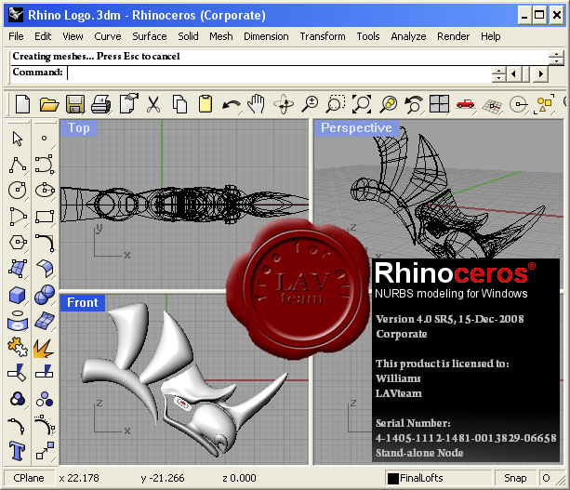Click the Set CPlane grid icon

click(x=492, y=105)
